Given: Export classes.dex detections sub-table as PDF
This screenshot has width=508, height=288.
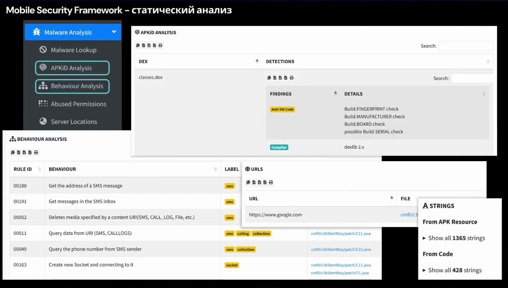Looking at the screenshot, I should (x=285, y=78).
